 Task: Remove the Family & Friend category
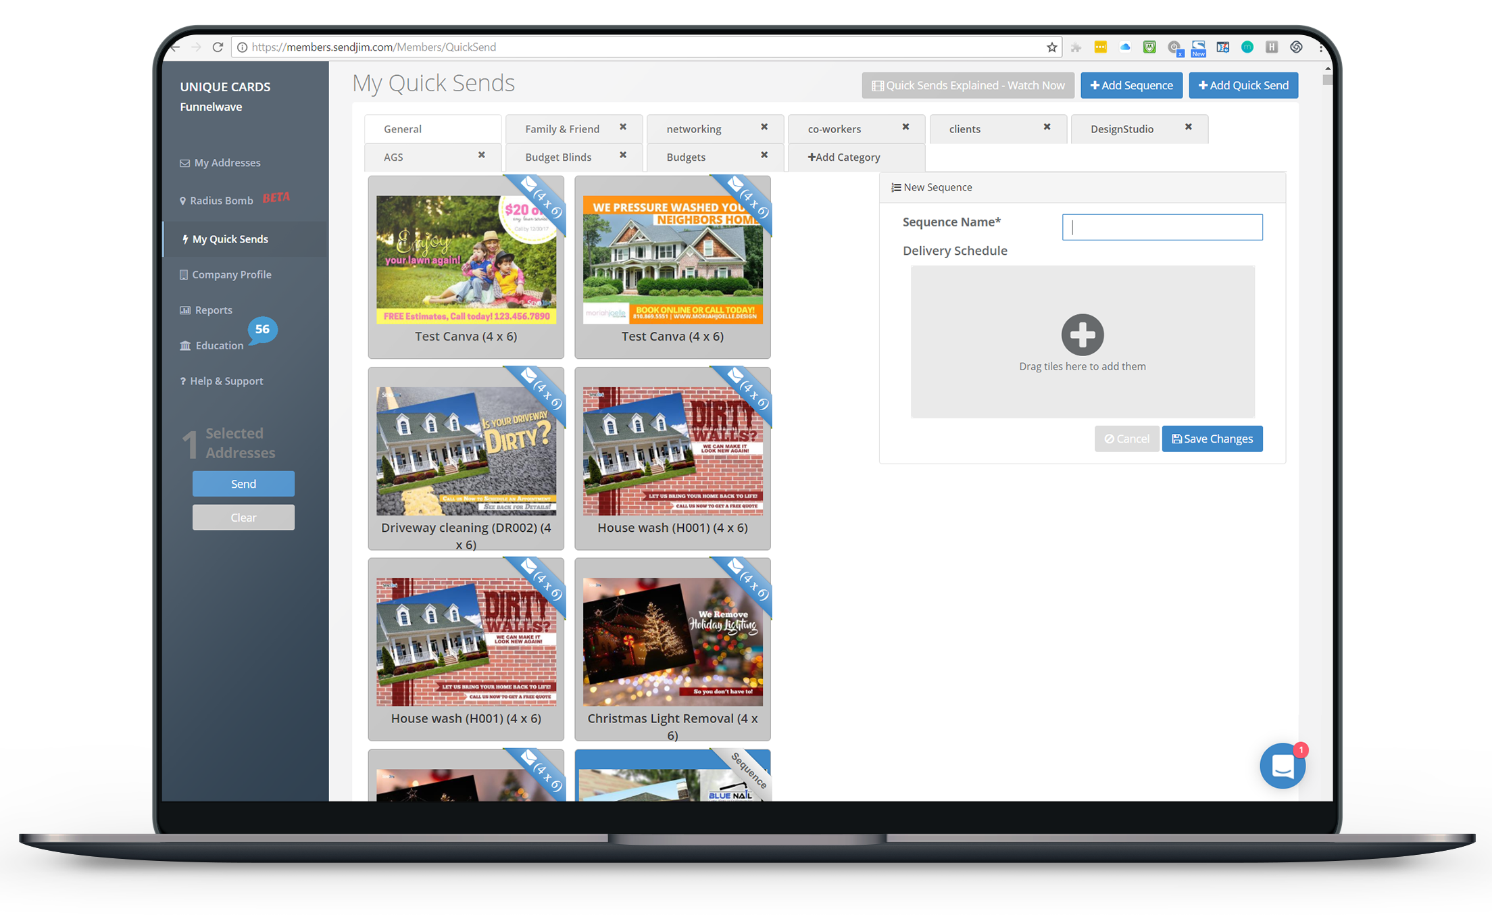[623, 126]
